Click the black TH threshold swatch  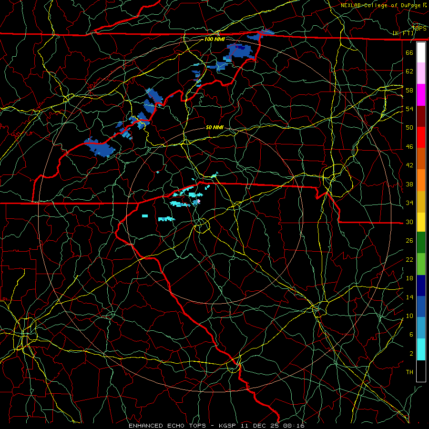point(421,371)
